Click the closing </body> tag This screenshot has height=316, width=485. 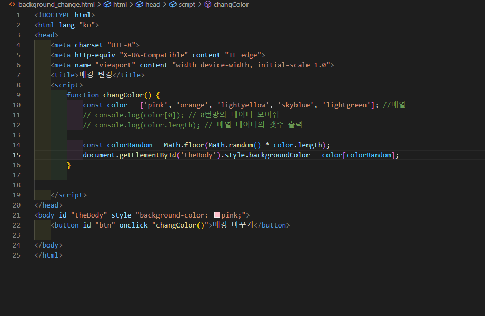tap(48, 245)
